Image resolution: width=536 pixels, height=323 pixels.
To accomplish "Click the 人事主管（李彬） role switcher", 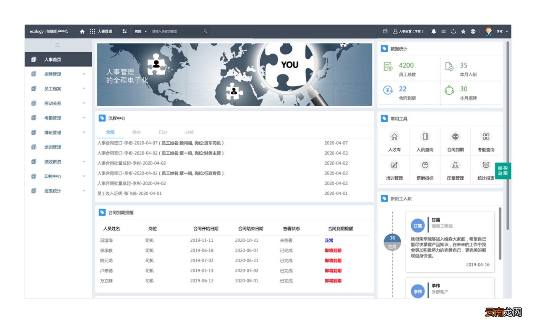I will tap(408, 31).
